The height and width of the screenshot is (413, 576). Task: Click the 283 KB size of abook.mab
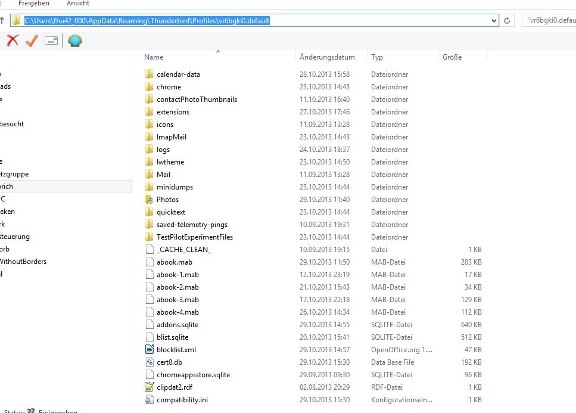click(x=471, y=262)
